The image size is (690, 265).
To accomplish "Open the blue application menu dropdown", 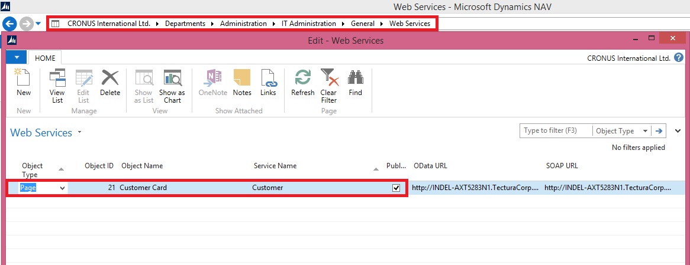I will click(17, 57).
